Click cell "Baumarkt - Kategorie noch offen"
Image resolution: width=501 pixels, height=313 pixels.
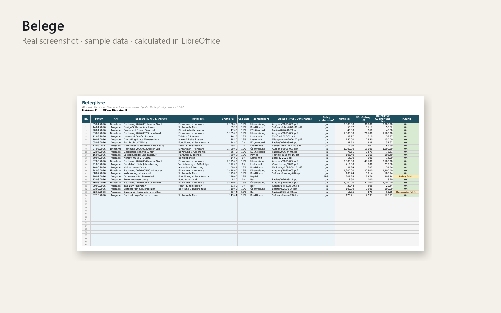tap(151, 192)
